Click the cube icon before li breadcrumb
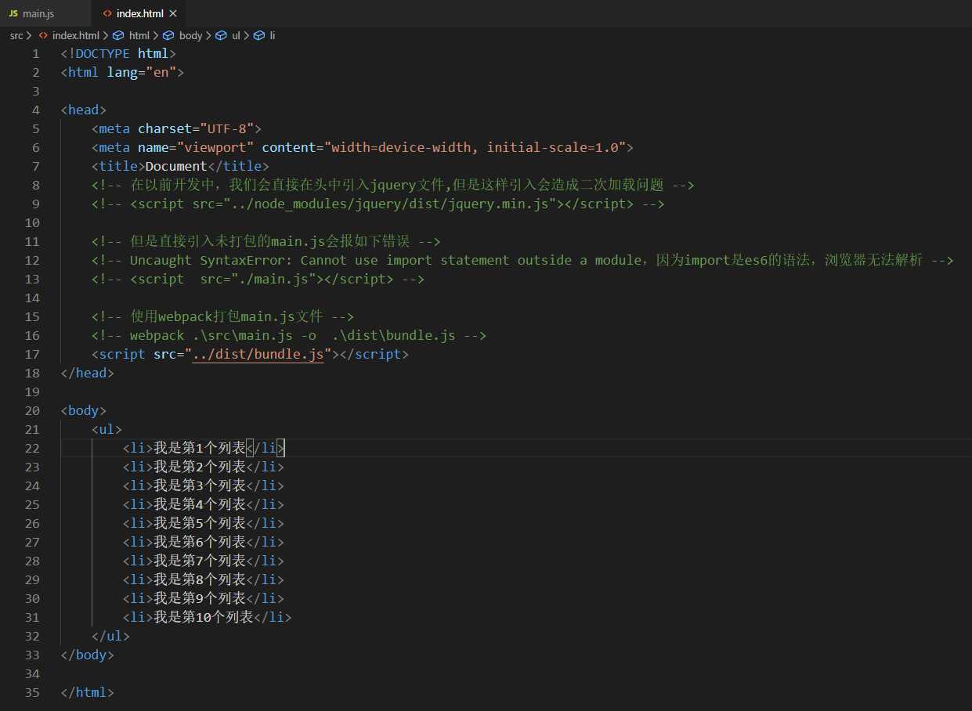972x711 pixels. [x=258, y=35]
